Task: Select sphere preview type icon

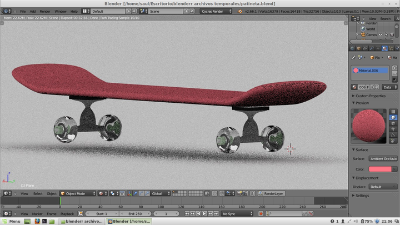Action: coord(394,118)
